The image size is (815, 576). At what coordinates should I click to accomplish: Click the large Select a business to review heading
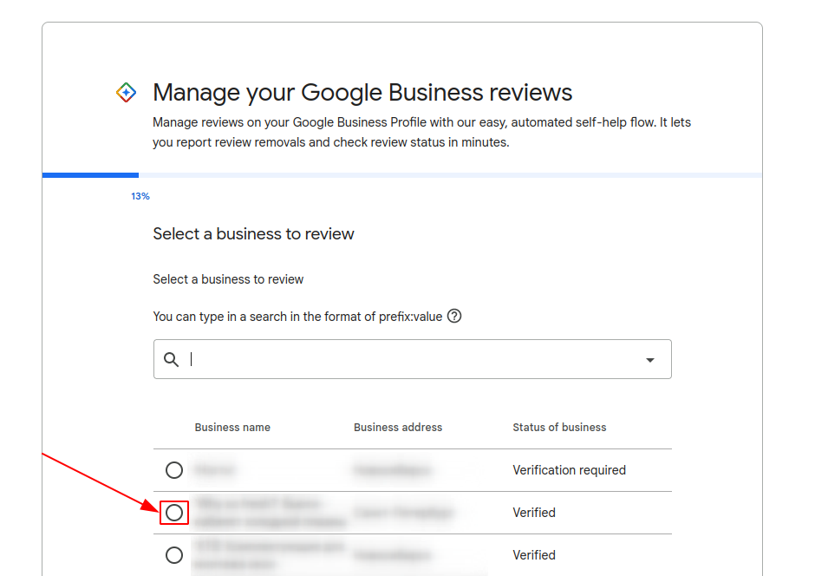253,234
